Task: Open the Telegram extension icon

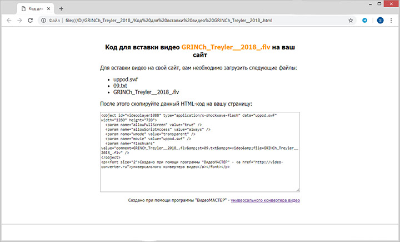Action: (x=365, y=21)
